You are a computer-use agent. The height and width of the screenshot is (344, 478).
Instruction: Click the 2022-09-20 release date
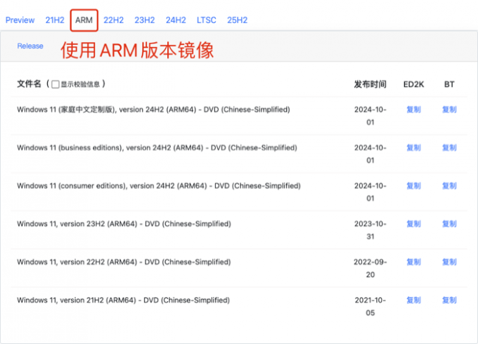pyautogui.click(x=370, y=268)
